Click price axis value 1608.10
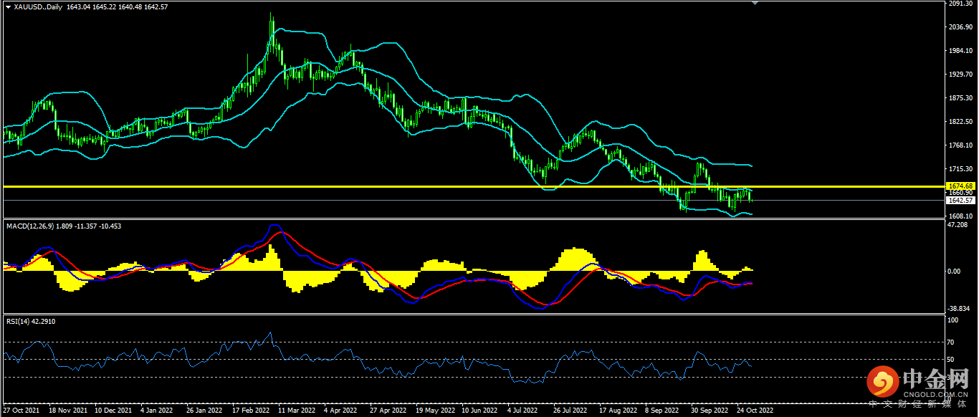This screenshot has height=417, width=979. tap(959, 216)
